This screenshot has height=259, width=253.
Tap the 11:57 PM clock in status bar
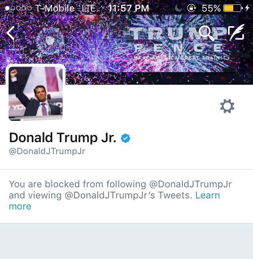[129, 8]
